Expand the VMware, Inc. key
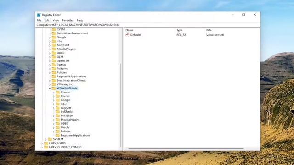This screenshot has width=294, height=165. coord(50,84)
